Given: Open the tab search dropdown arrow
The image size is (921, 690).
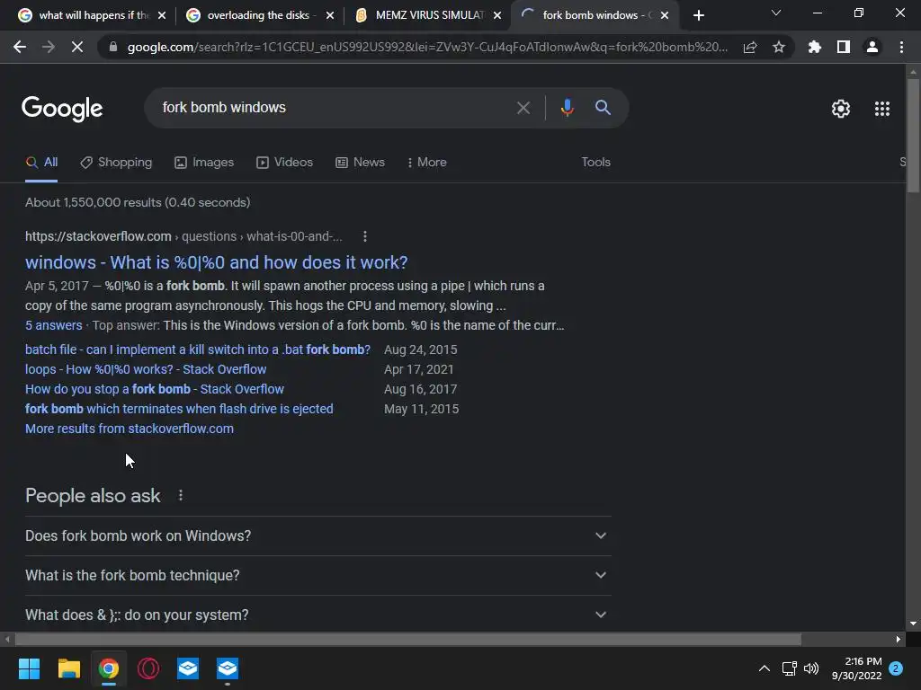Looking at the screenshot, I should (x=776, y=13).
